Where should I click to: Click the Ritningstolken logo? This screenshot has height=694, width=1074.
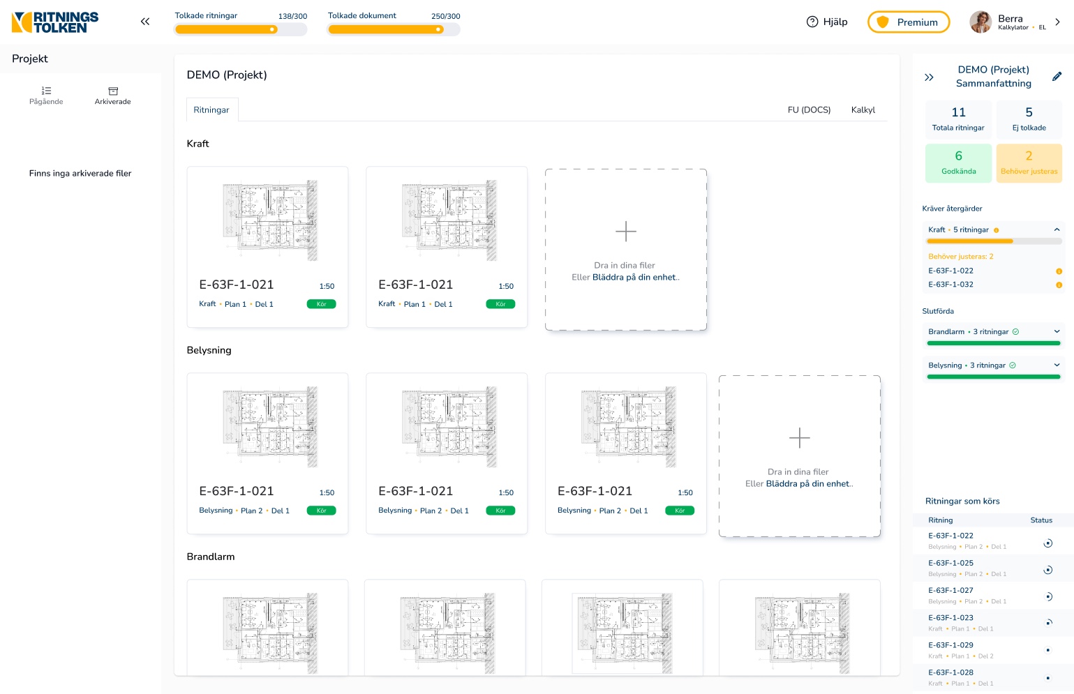tap(55, 22)
